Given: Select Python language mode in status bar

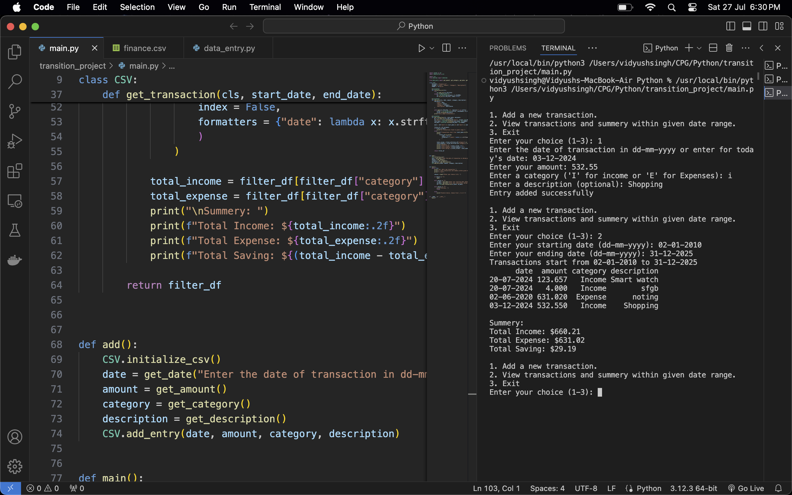Looking at the screenshot, I should point(649,488).
